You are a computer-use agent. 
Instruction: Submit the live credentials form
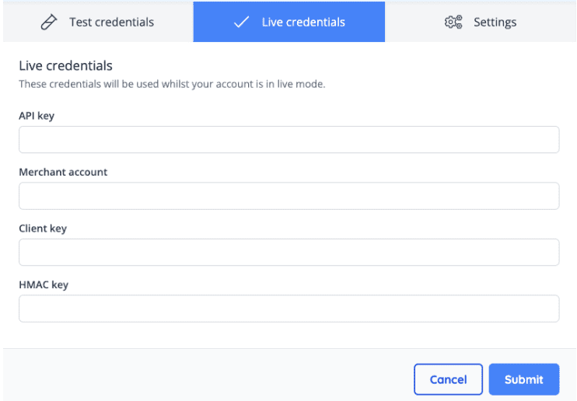click(523, 379)
